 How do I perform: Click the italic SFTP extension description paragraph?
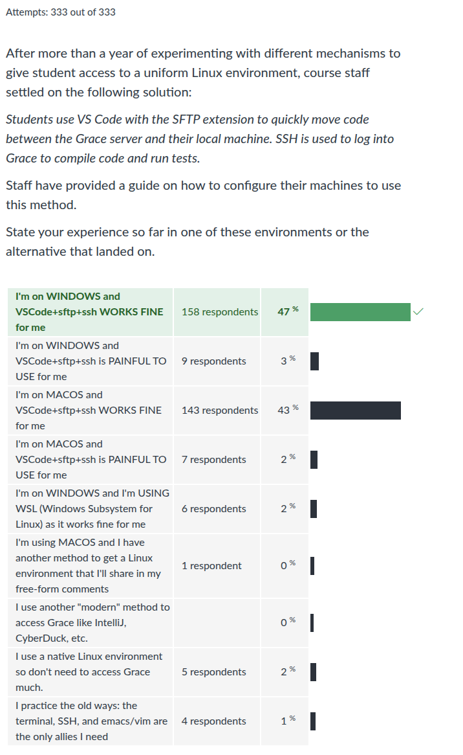(x=200, y=139)
